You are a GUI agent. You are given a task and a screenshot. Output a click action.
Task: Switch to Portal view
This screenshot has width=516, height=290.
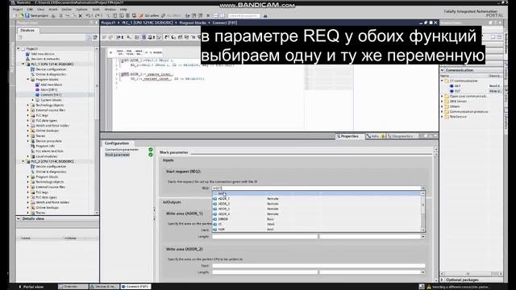[x=31, y=287]
